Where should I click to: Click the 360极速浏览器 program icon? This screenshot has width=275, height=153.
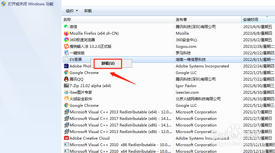coord(66,40)
